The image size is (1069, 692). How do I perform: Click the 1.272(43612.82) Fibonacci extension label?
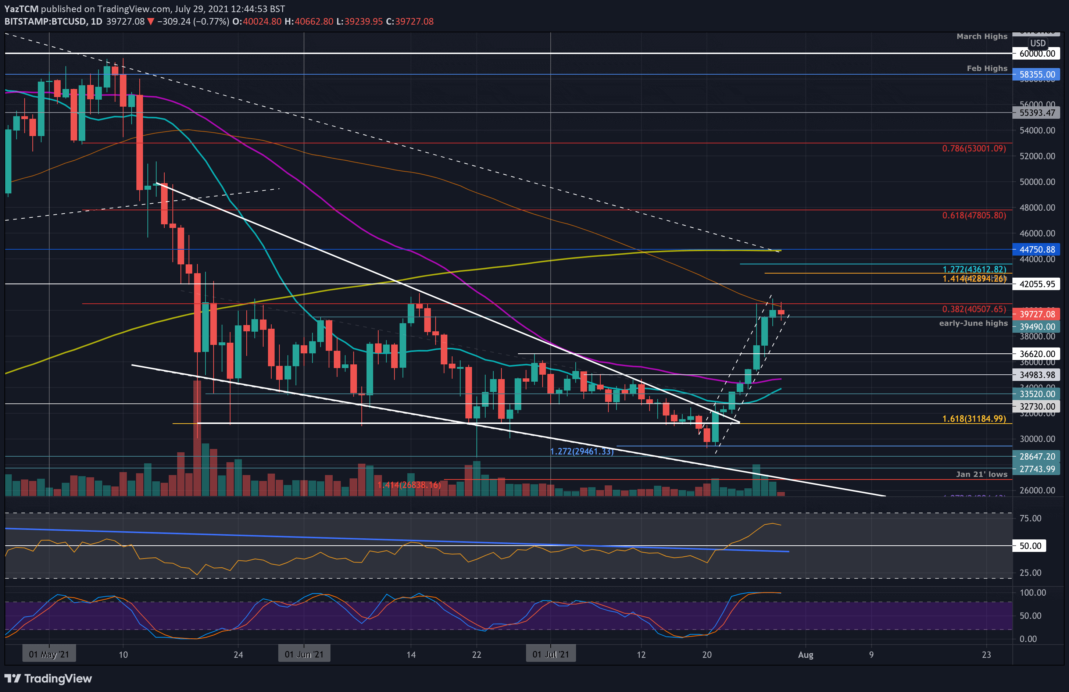[x=974, y=269]
